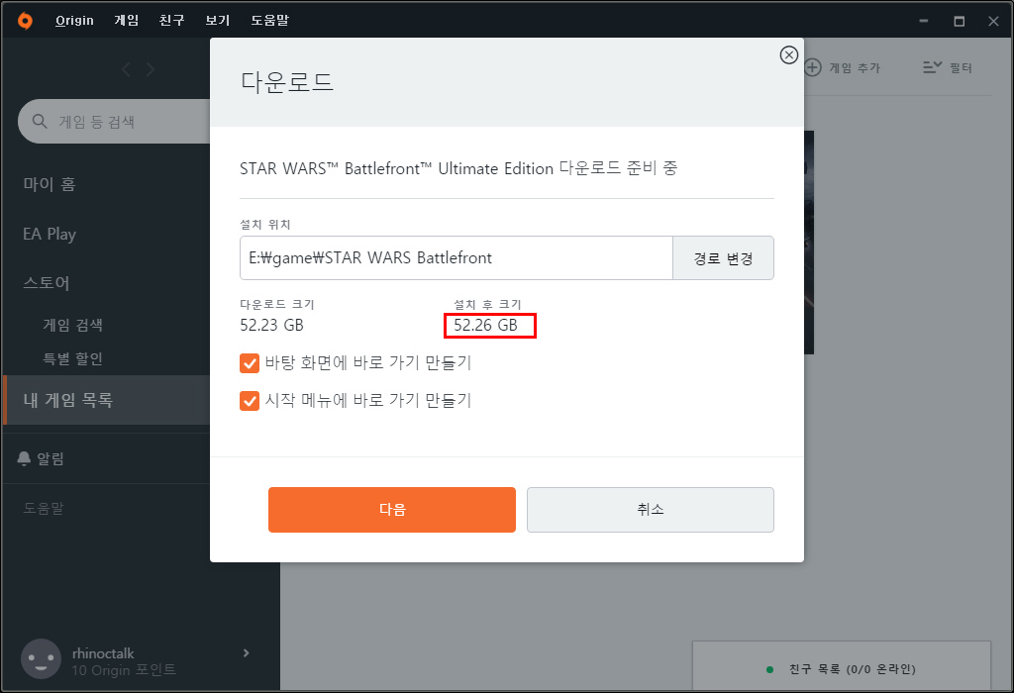
Task: Open the 도움말 menu in menu bar
Action: [x=269, y=21]
